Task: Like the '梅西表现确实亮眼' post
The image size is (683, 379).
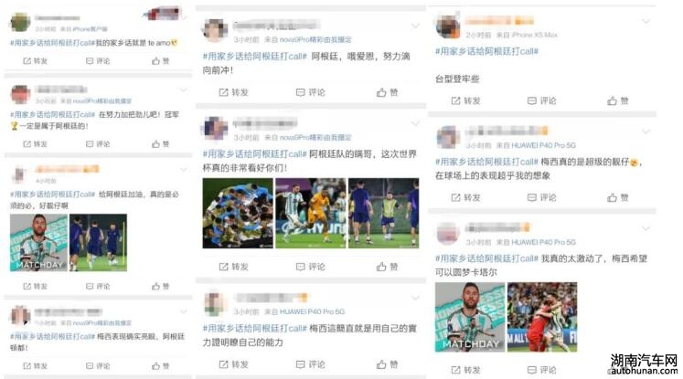Action: [160, 366]
